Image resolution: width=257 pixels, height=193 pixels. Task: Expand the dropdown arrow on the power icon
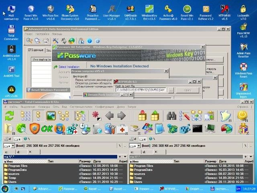247,121
